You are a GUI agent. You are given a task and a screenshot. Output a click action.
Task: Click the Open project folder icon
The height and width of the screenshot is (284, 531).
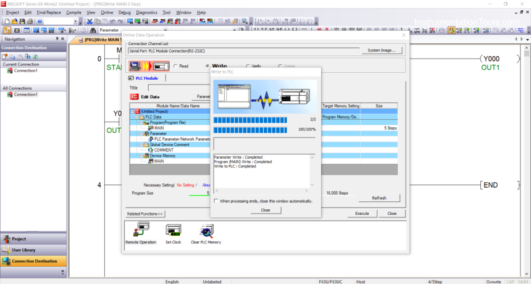coord(15,22)
